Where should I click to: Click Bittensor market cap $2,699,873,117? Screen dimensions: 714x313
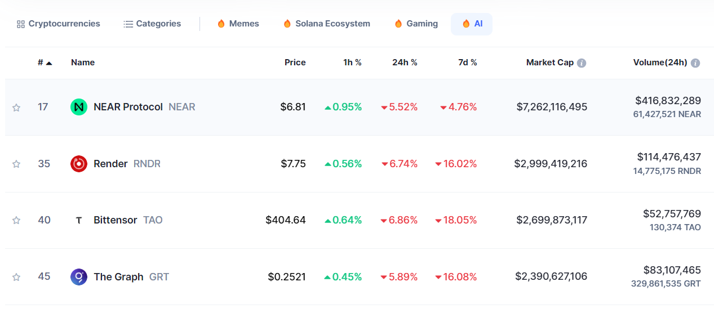(552, 220)
